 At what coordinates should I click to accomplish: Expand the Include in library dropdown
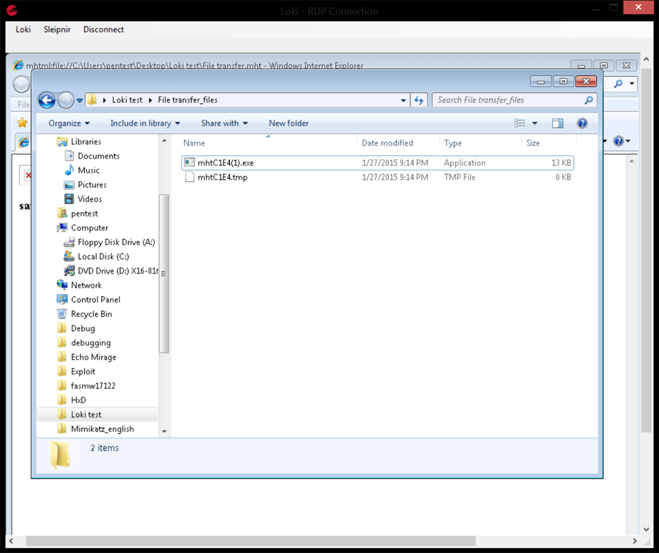point(145,123)
